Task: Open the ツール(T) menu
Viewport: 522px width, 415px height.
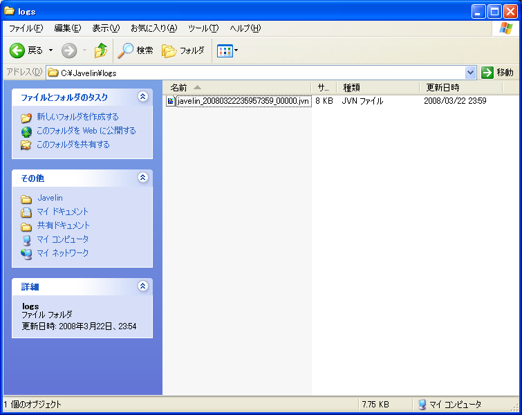Action: click(x=203, y=28)
